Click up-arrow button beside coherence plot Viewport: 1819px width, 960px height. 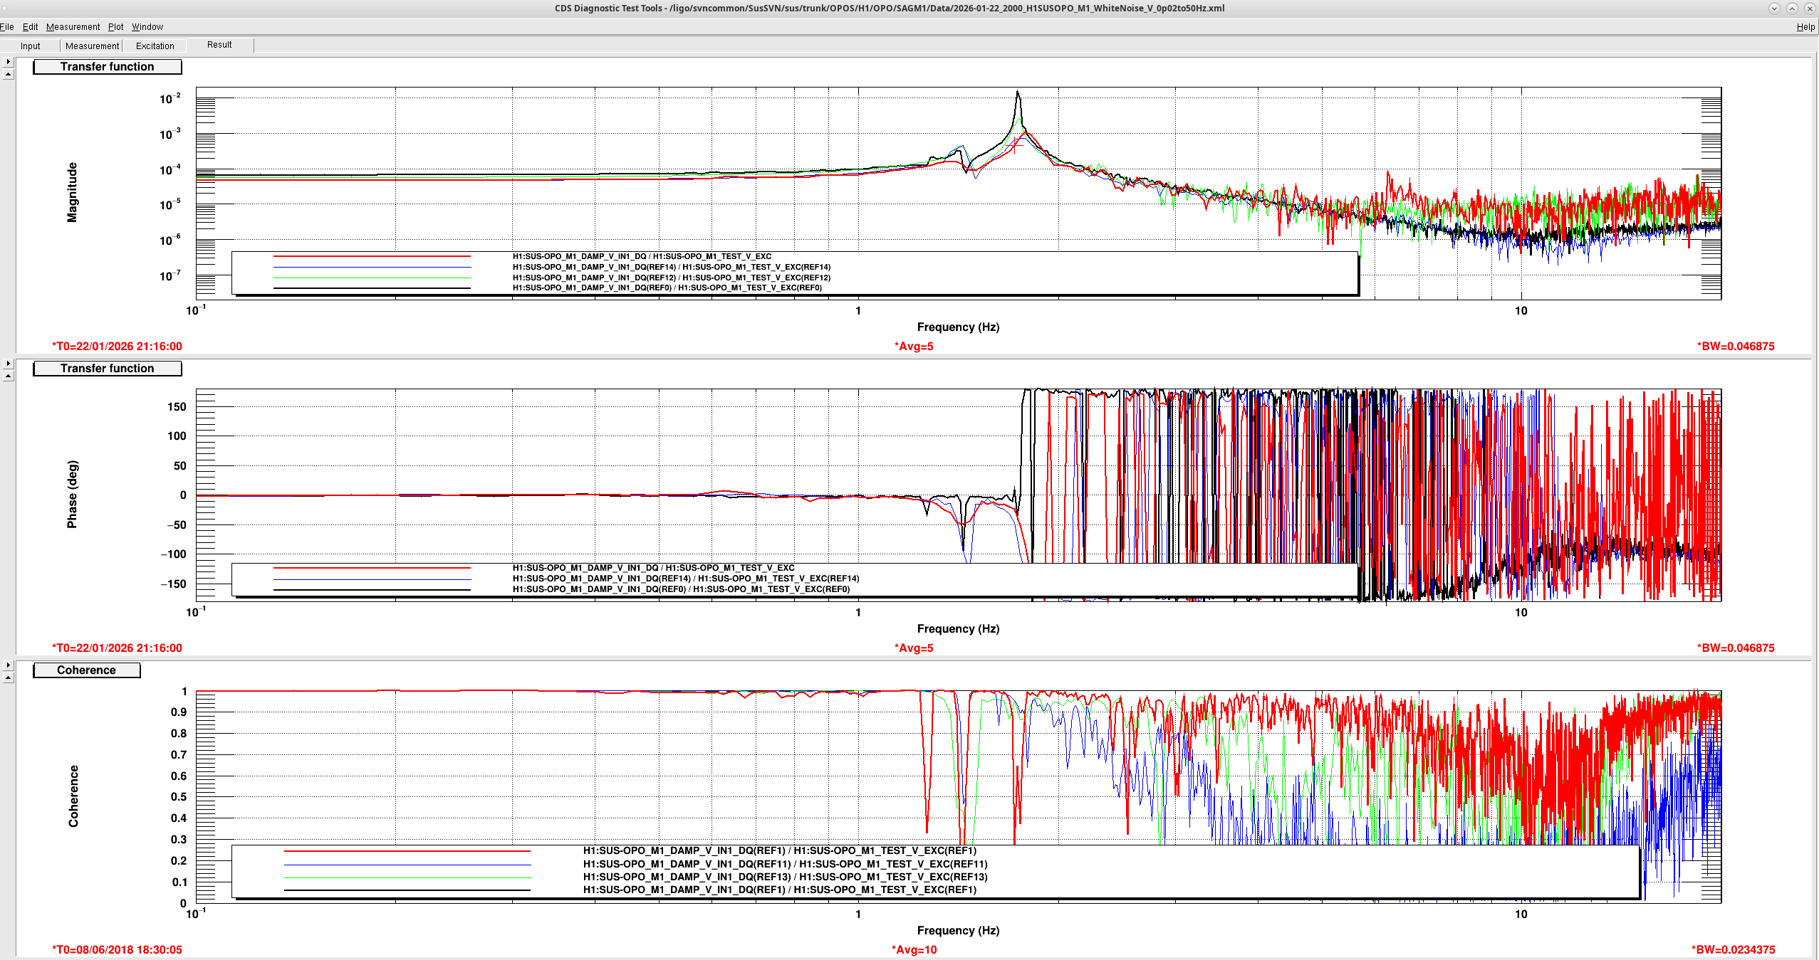click(x=8, y=677)
